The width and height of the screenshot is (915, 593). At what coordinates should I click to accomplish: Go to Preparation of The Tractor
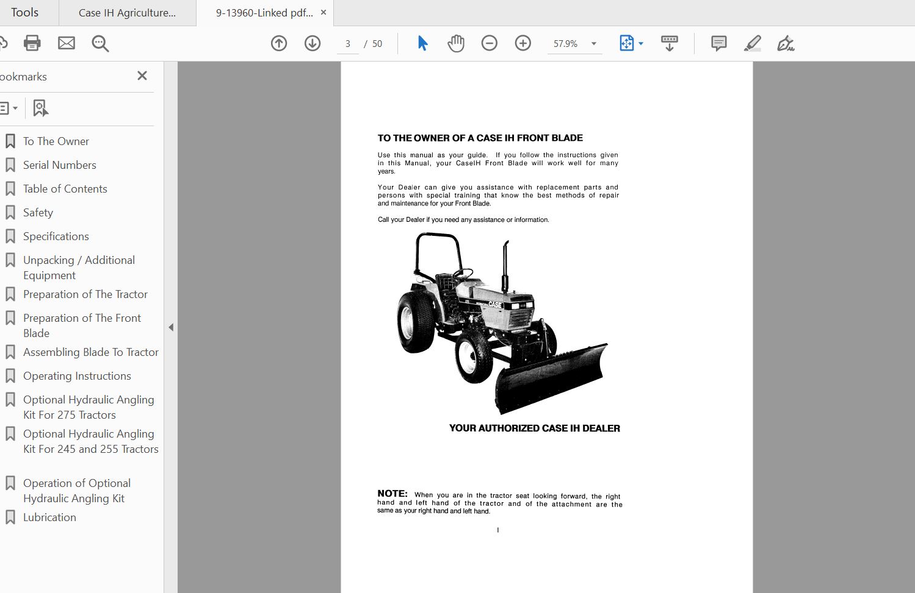click(85, 294)
